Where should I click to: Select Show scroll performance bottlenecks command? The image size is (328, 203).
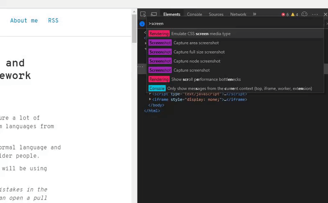point(235,79)
